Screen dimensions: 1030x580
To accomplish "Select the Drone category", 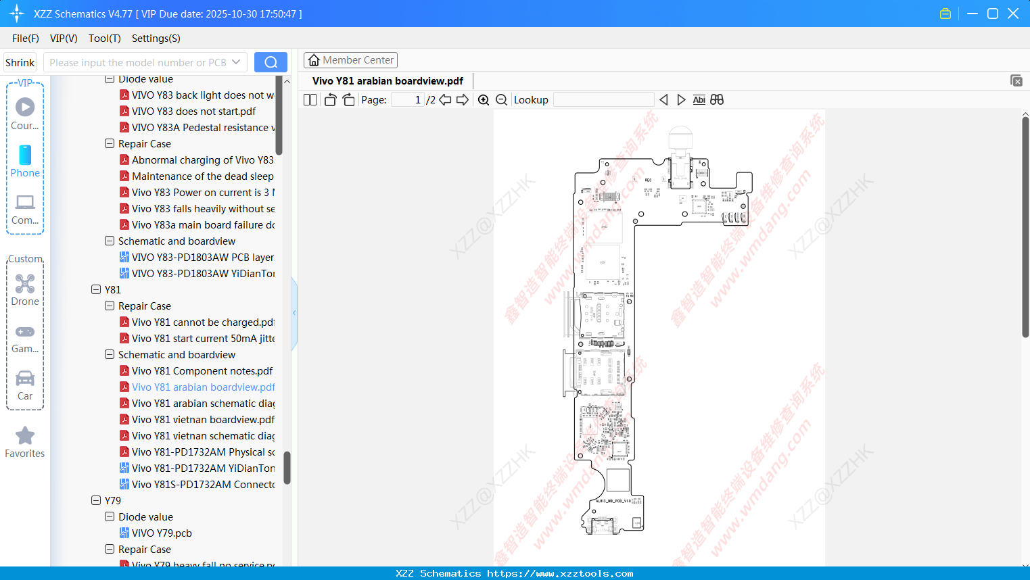I will pos(25,290).
